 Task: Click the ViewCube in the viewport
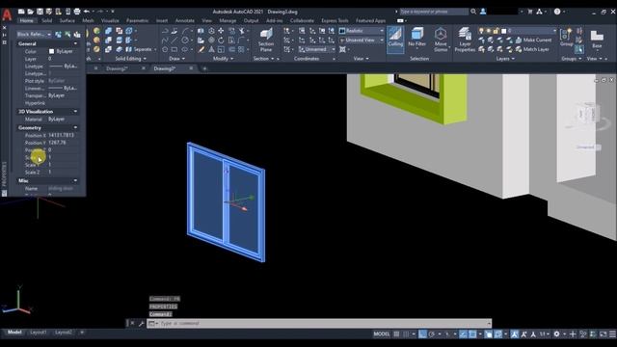point(587,114)
